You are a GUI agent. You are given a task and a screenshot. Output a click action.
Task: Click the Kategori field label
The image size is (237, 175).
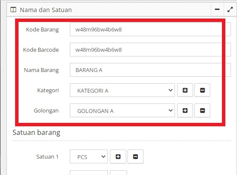point(48,91)
